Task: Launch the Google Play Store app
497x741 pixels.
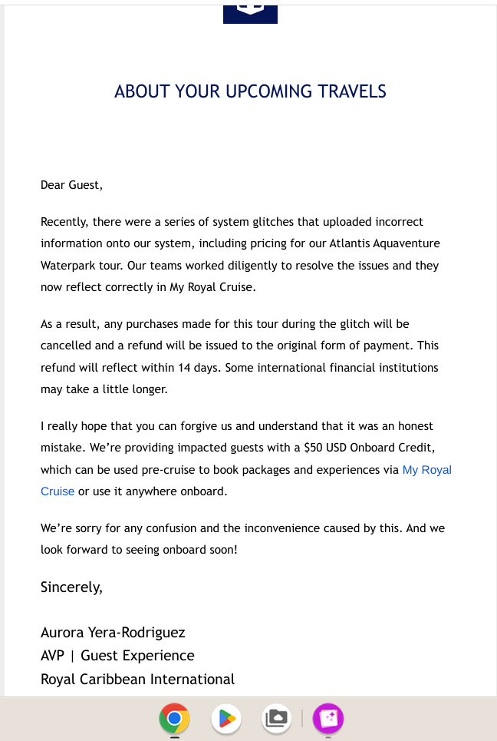Action: (x=226, y=718)
